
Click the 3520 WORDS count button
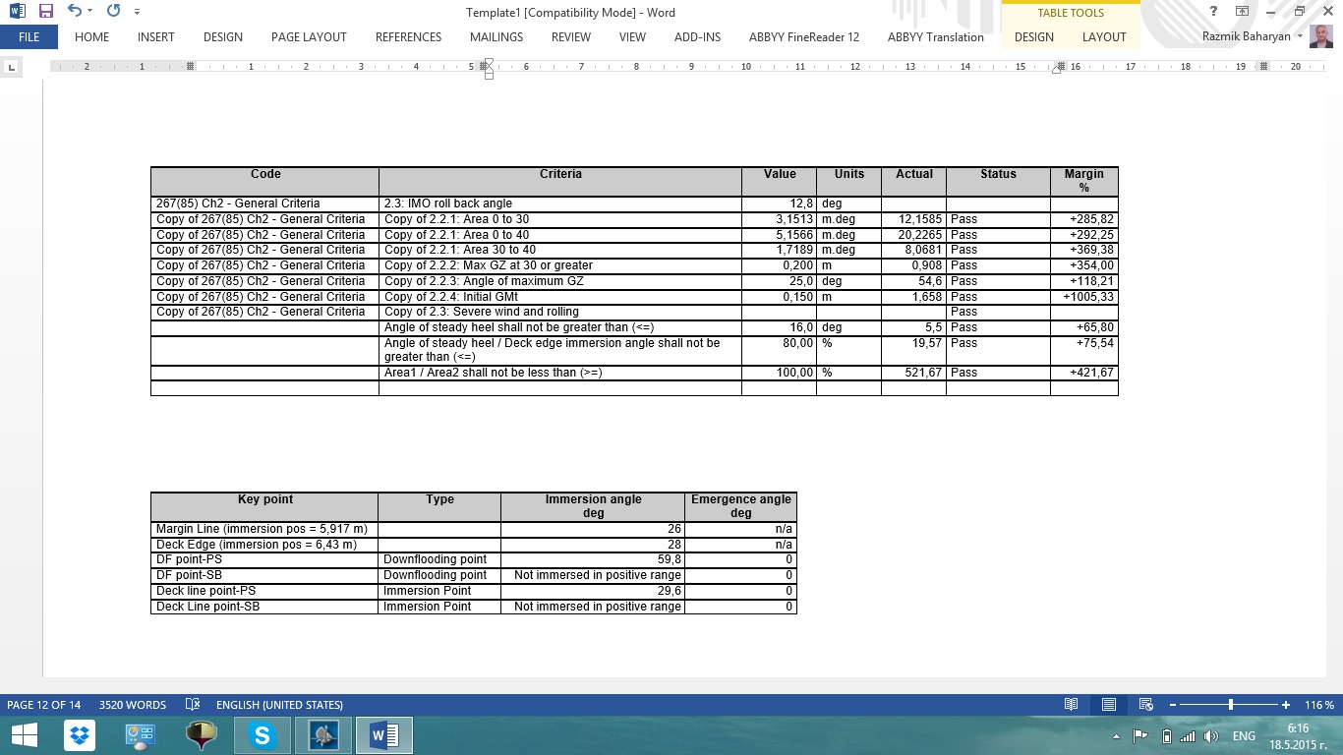coord(133,705)
